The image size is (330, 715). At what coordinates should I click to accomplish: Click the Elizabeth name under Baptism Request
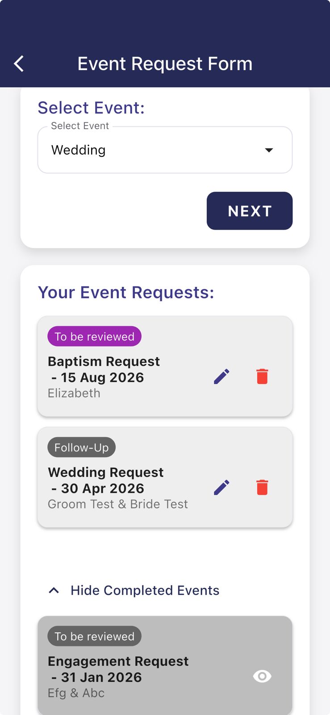(74, 393)
